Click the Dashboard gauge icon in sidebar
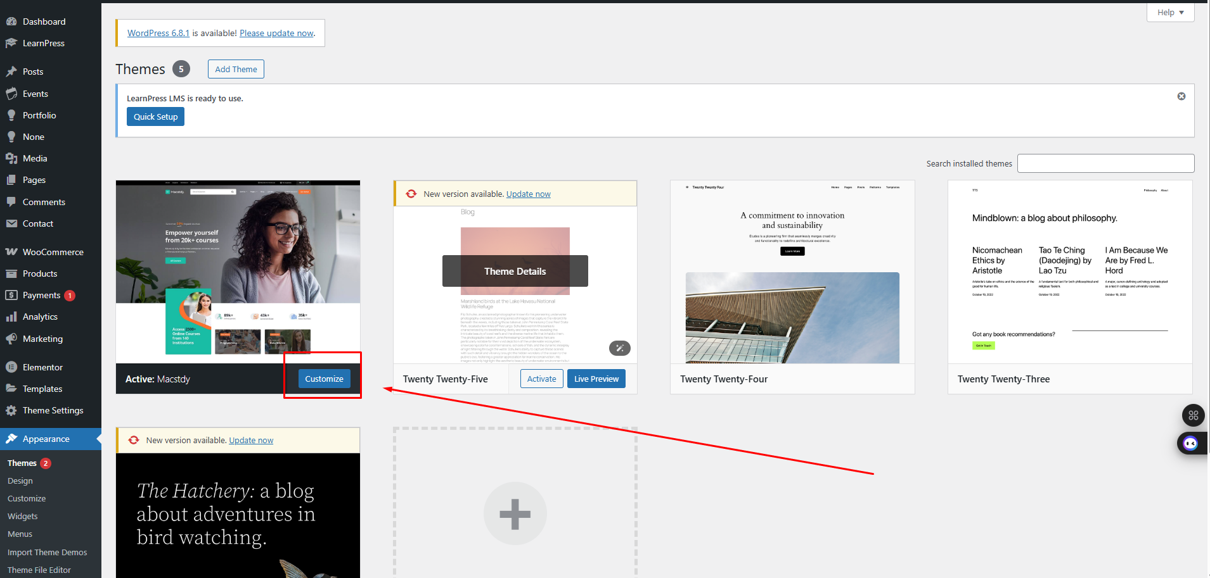The height and width of the screenshot is (578, 1210). [x=11, y=22]
